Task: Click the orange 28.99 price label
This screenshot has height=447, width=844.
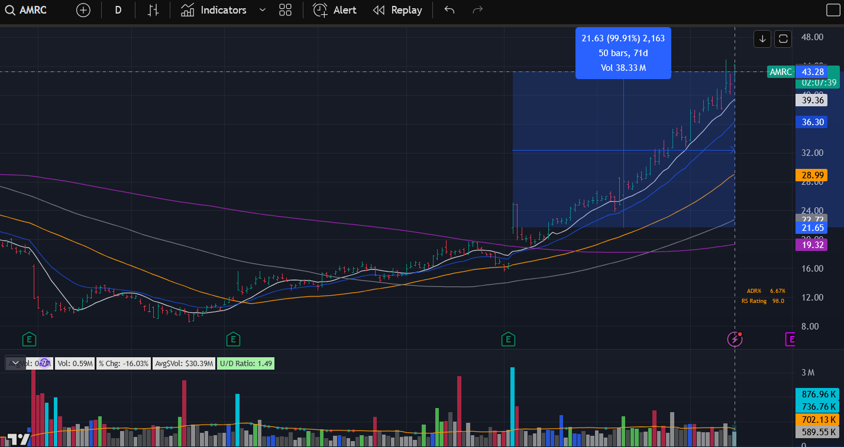Action: pos(810,175)
